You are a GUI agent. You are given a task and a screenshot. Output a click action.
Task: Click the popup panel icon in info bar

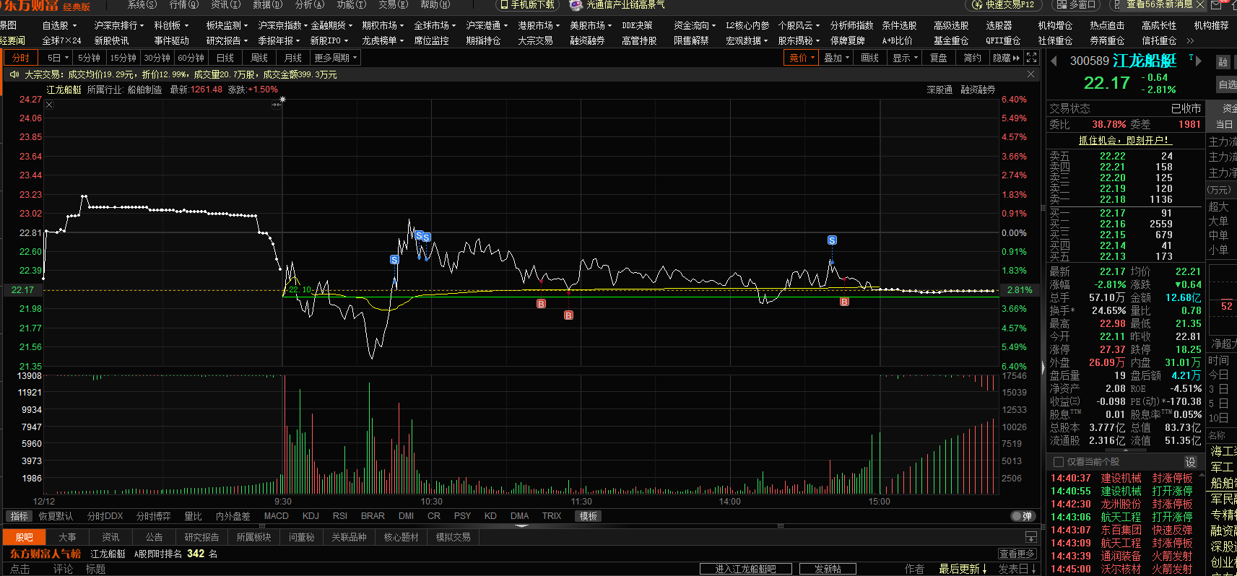click(x=1031, y=537)
